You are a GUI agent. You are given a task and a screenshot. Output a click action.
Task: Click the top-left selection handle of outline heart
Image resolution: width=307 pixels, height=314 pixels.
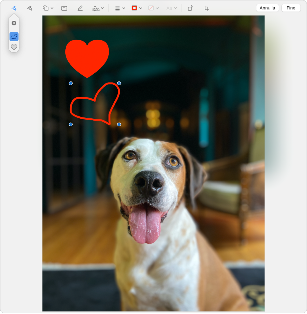tap(71, 83)
